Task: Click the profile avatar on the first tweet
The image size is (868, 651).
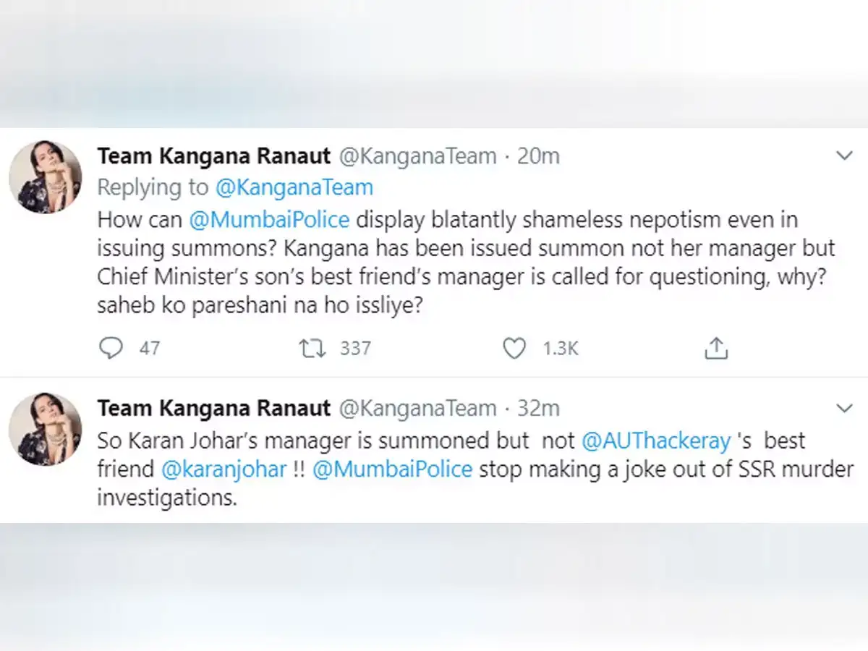Action: [x=45, y=177]
